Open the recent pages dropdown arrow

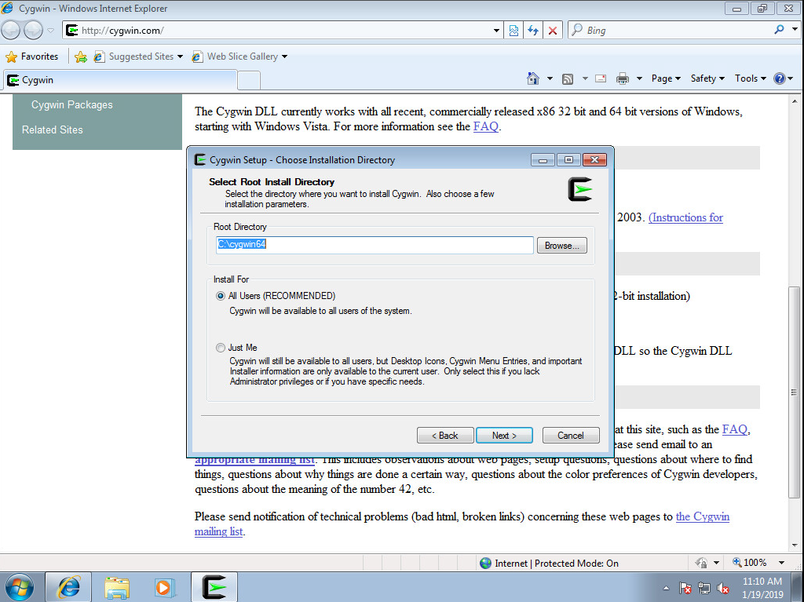50,31
